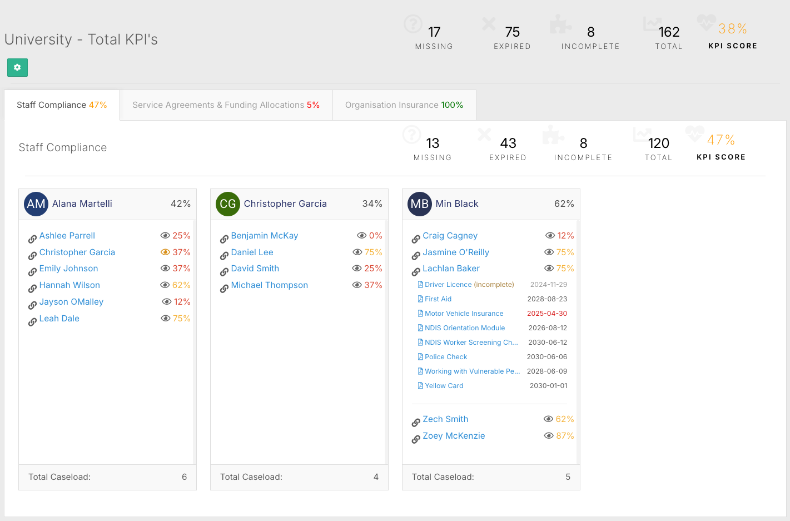The width and height of the screenshot is (790, 521).
Task: Click link icon beside Emily Johnson
Action: click(32, 271)
